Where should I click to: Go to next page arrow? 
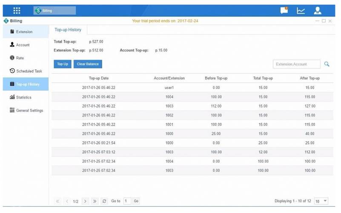(x=85, y=201)
